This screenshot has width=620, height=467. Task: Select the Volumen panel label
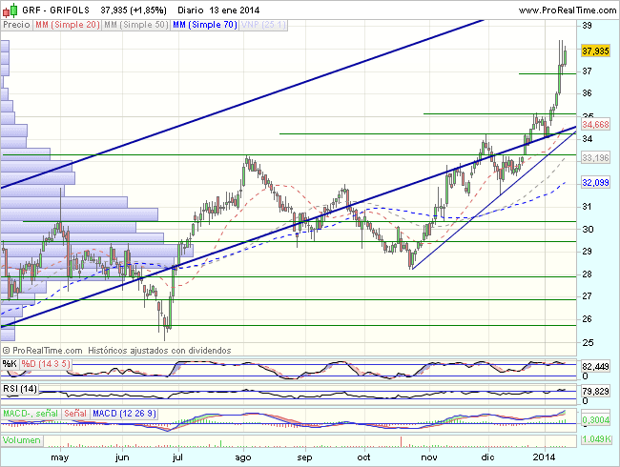coord(22,440)
